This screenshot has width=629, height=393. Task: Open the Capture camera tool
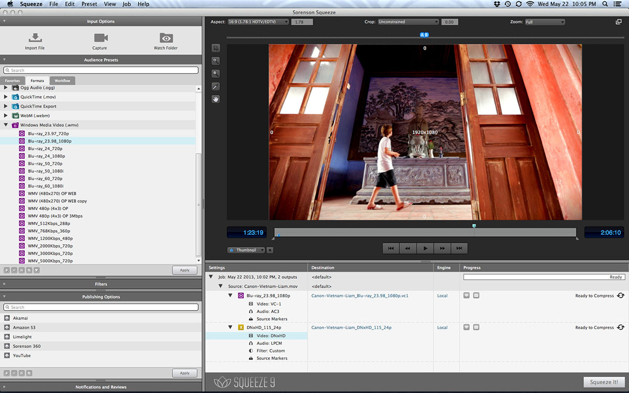click(101, 38)
